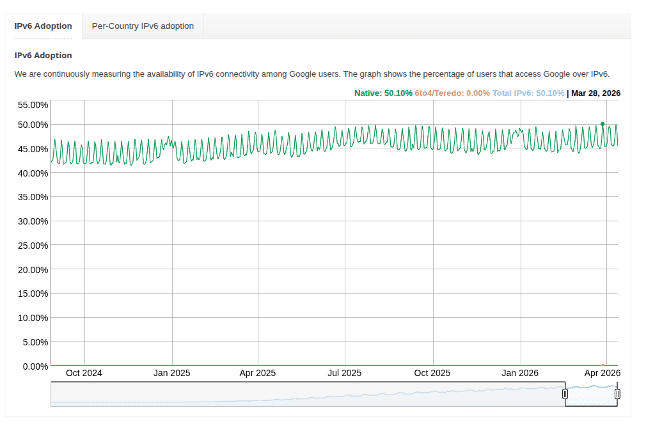Click the dotted underline below IPv6 Adoption tab
Screen dimensions: 646x433
43,37
